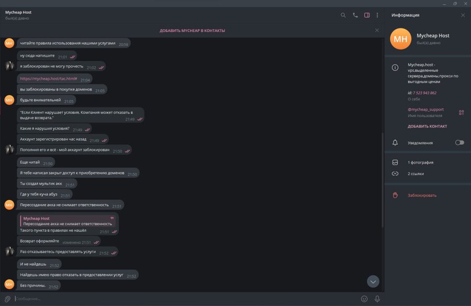Click ДОБАВИТЬ MYCHEAP В КОНТАКТЫ banner
471x306 pixels.
[x=192, y=30]
